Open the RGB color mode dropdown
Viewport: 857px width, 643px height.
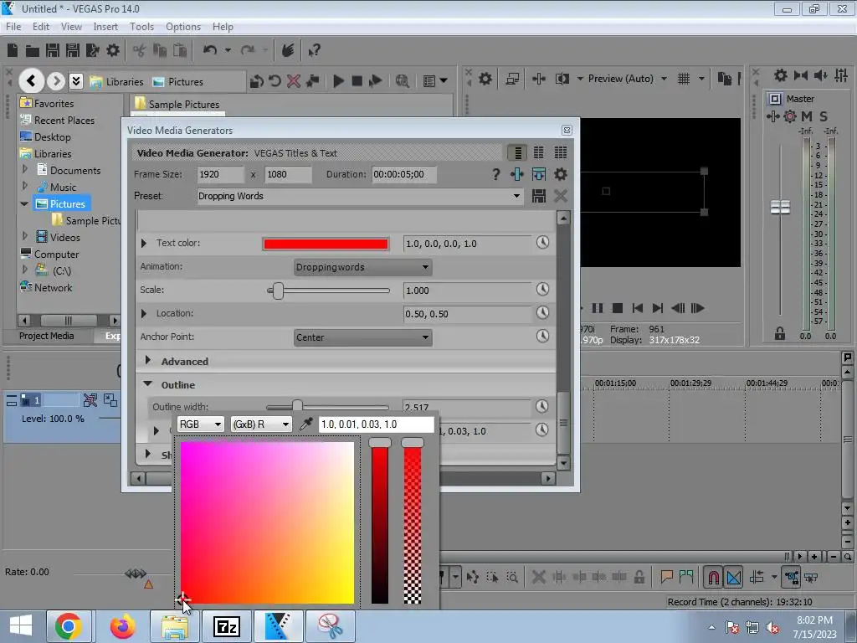[x=201, y=424]
